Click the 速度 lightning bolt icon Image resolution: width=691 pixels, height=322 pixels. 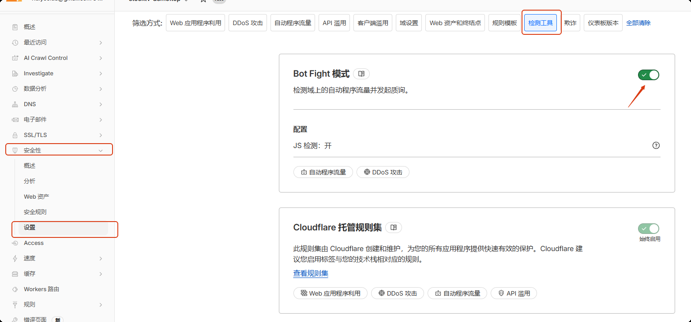(x=15, y=259)
